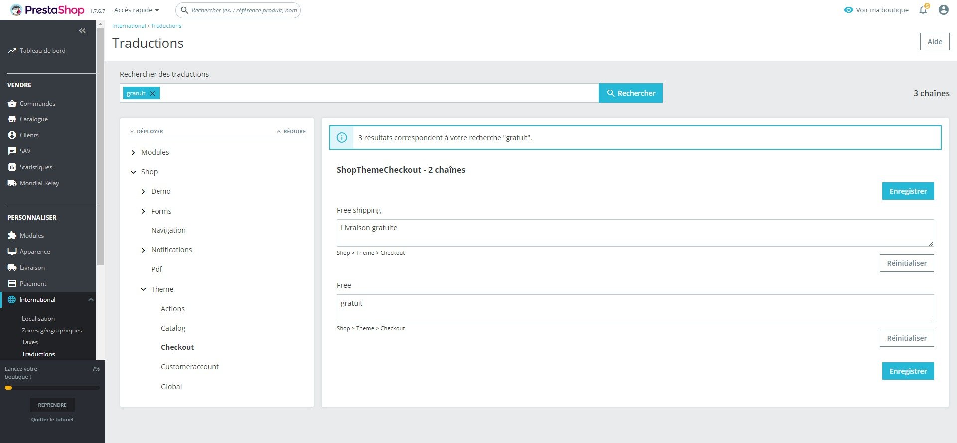This screenshot has width=957, height=443.
Task: Collapse the Theme tree node
Action: 143,289
